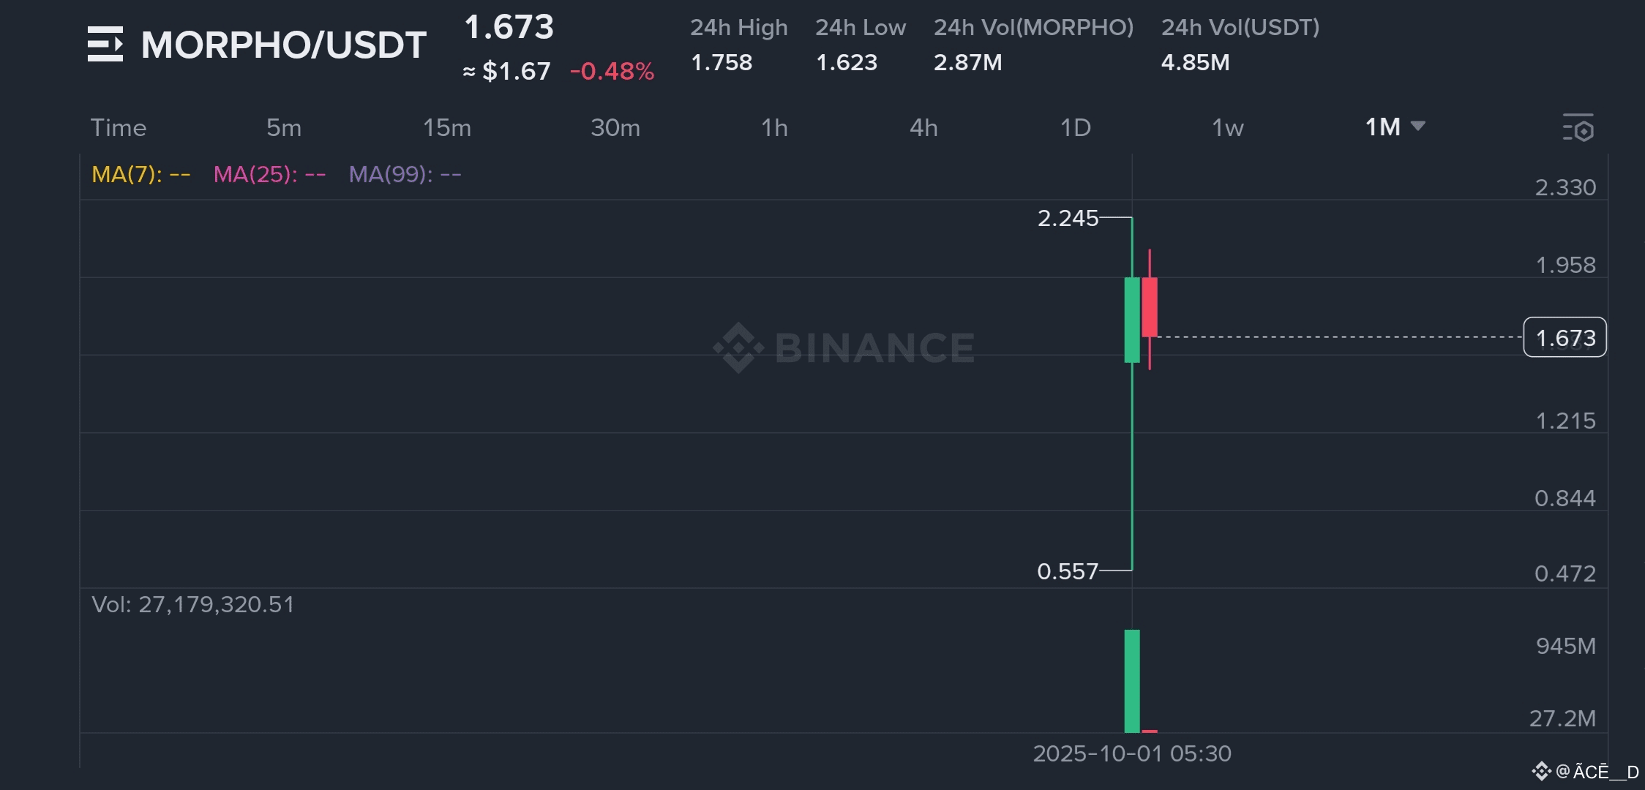Click the red monthly candlestick body

[1150, 307]
